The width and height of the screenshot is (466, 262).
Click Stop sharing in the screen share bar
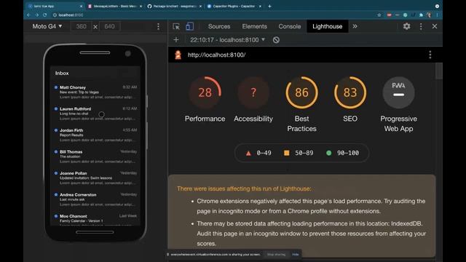click(x=276, y=254)
